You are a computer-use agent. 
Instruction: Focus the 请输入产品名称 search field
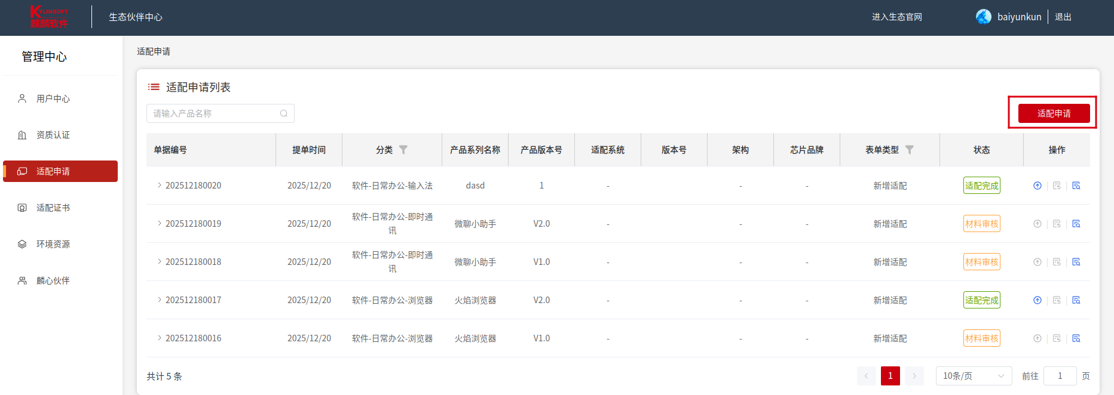tap(214, 113)
